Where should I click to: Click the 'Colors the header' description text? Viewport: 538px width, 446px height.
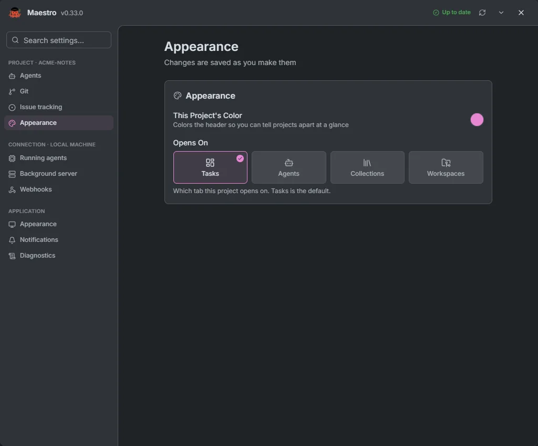261,125
